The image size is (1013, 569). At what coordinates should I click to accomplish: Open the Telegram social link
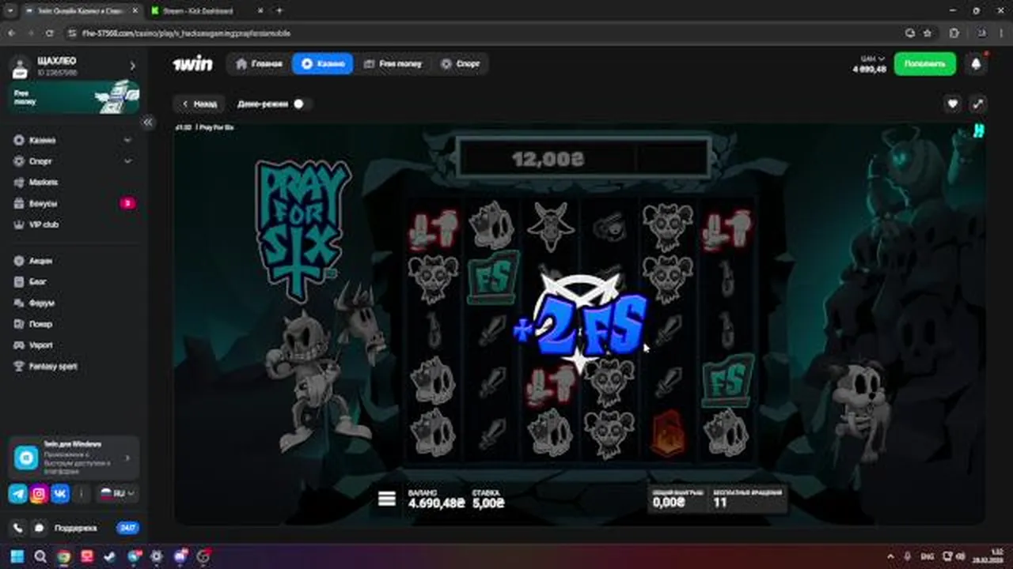[x=18, y=494]
